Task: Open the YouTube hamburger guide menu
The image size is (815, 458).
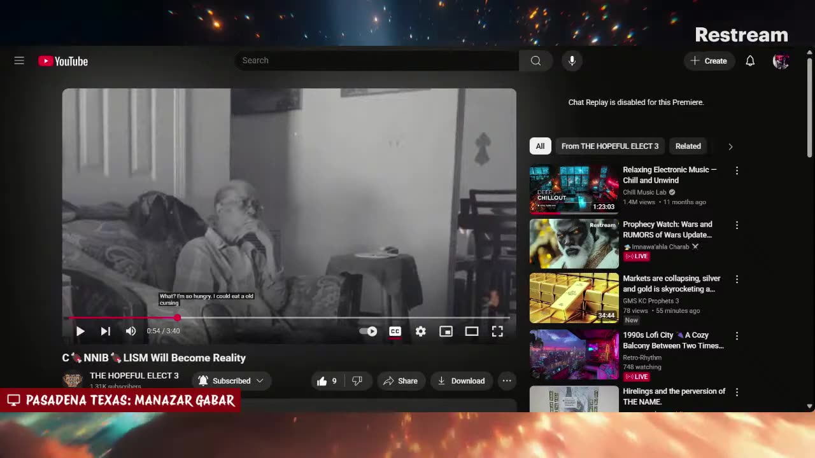Action: (x=19, y=60)
